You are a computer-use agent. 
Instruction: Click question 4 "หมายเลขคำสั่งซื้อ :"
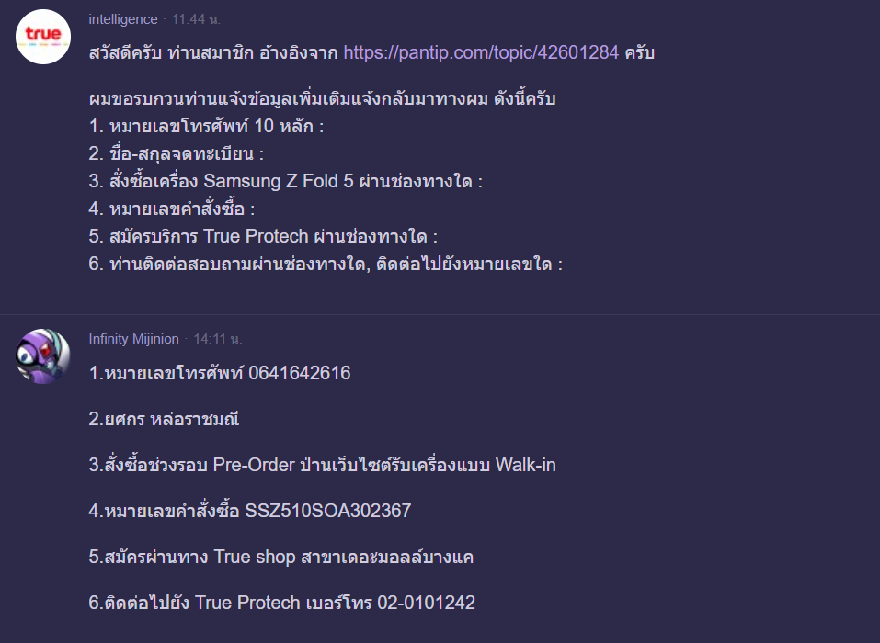pos(172,209)
